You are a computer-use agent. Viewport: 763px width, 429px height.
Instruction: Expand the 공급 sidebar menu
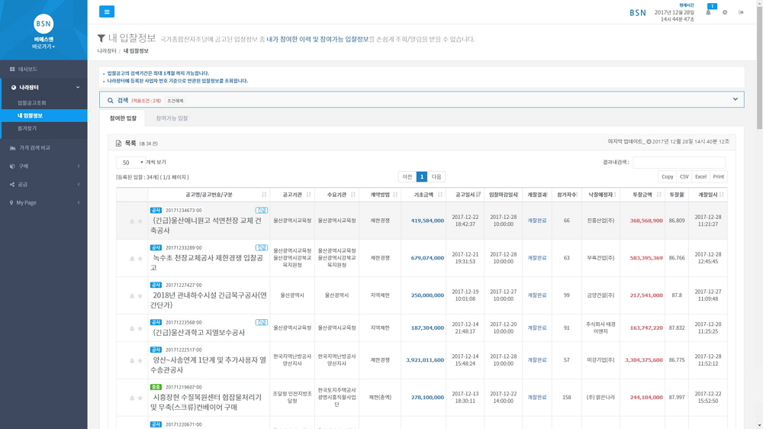tap(79, 185)
